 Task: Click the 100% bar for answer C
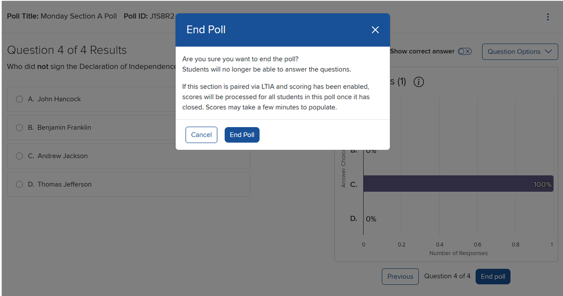(458, 184)
